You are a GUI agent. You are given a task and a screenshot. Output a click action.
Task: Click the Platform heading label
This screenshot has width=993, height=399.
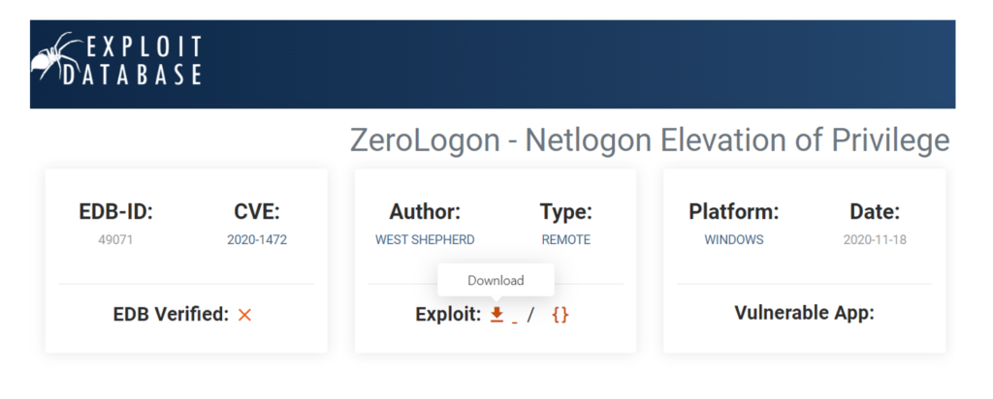click(733, 212)
